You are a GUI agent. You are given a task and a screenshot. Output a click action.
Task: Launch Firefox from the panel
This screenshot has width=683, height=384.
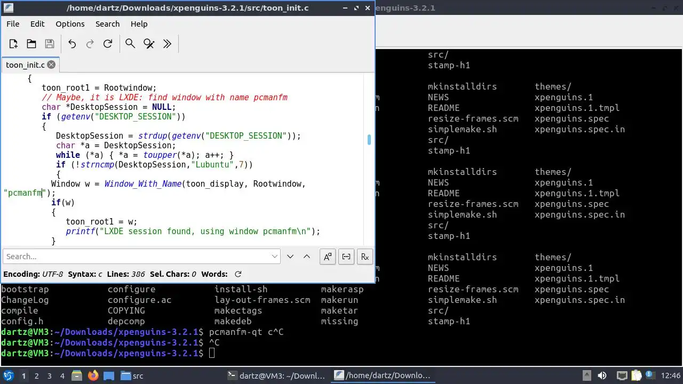(x=93, y=375)
